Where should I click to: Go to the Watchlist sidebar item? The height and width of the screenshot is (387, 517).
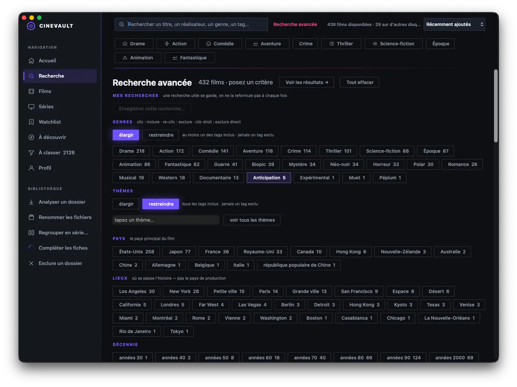[60, 122]
